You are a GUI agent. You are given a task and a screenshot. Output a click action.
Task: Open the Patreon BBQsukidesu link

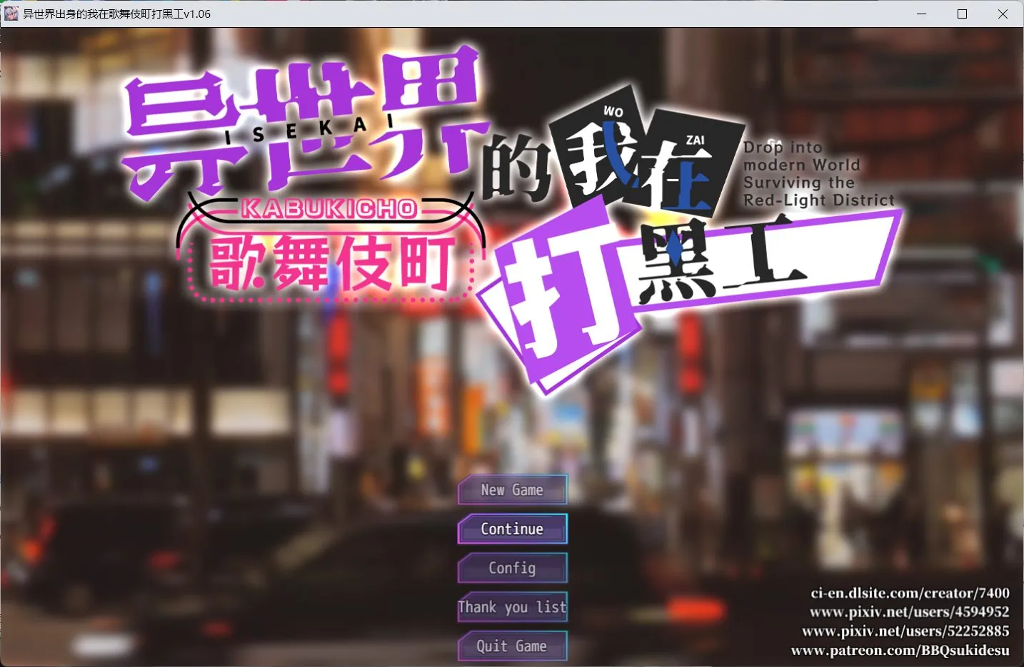click(x=900, y=650)
